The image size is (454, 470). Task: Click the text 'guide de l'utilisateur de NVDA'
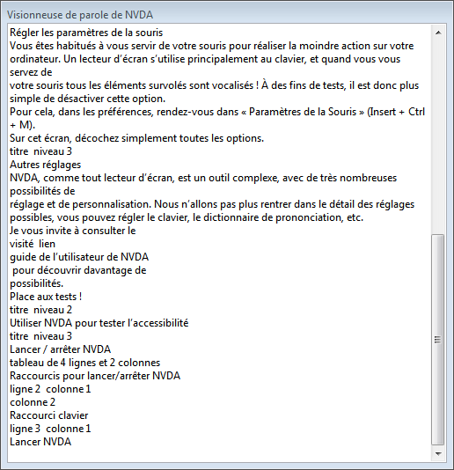point(79,257)
